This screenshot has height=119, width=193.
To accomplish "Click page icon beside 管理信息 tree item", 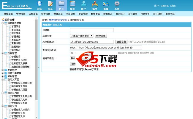I will pyautogui.click(x=10, y=26).
